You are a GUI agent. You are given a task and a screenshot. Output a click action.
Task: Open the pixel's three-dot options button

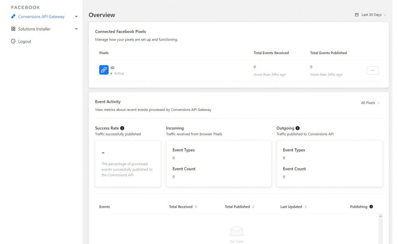point(373,71)
